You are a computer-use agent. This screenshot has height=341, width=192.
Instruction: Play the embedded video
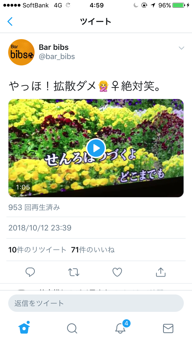click(x=96, y=148)
